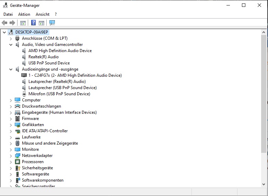The width and height of the screenshot is (268, 196).
Task: Scan for hardware changes monitor icon
Action: (52, 23)
